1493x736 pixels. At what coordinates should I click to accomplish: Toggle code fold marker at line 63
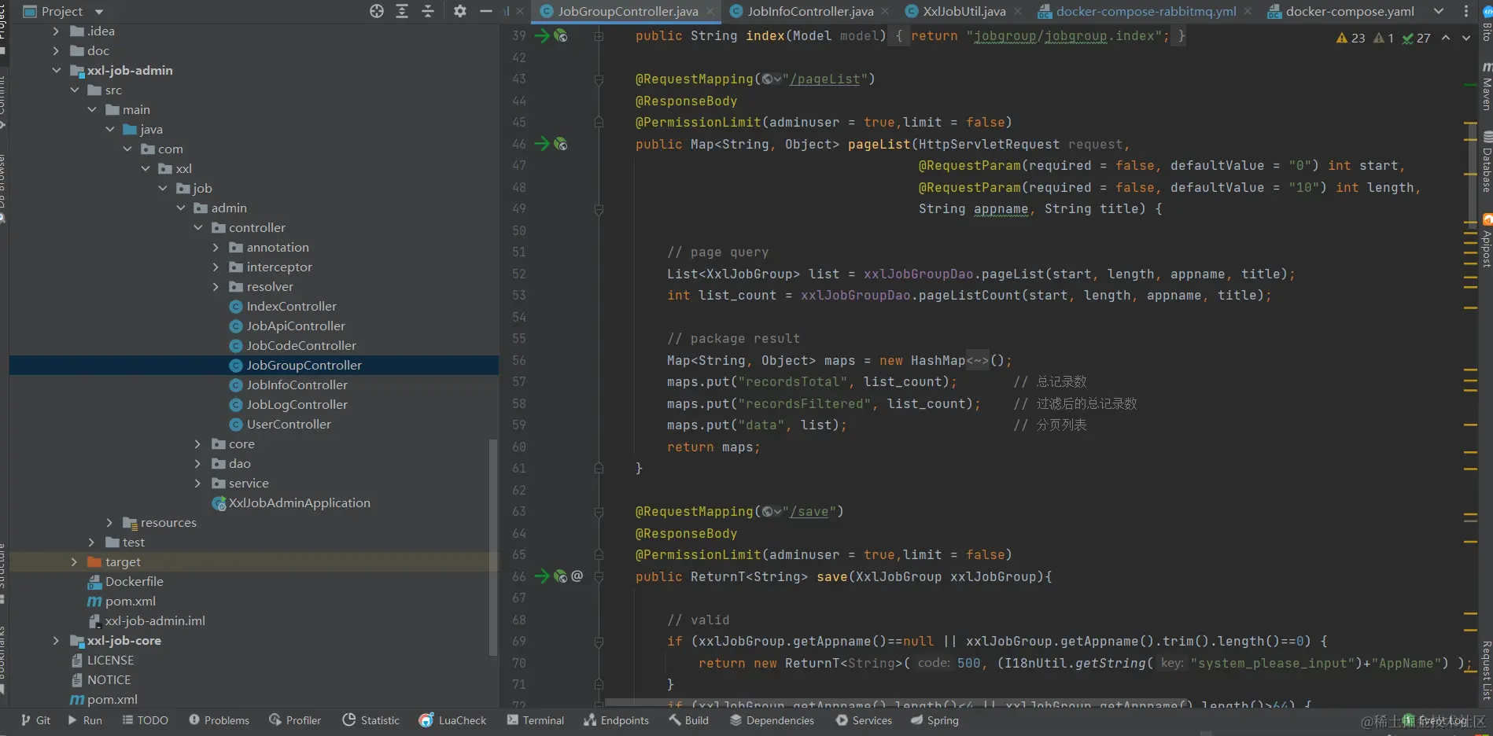[x=599, y=512]
